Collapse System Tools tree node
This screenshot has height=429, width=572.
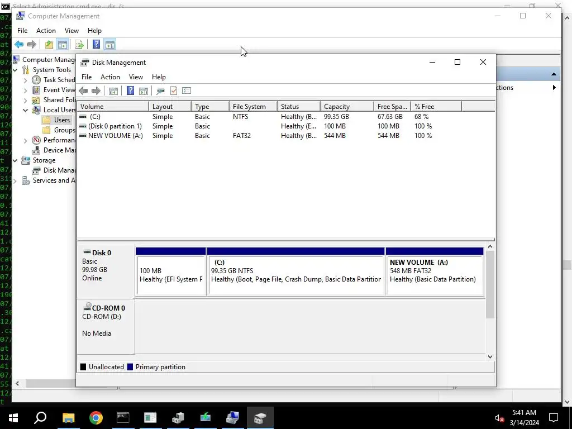(15, 70)
